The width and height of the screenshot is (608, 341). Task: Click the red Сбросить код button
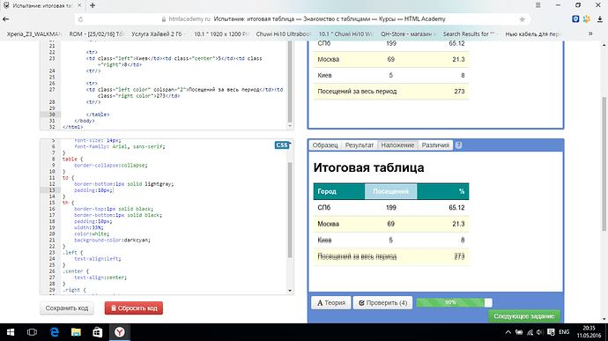(x=134, y=308)
